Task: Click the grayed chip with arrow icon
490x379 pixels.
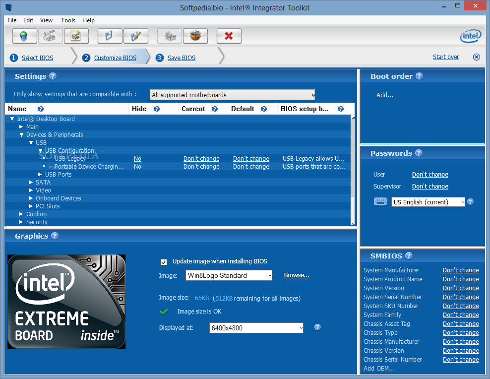Action: pos(170,36)
